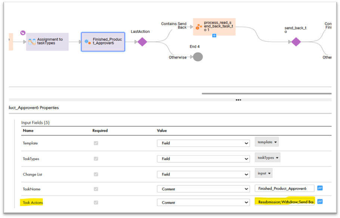Toggle the Change List required checkbox

click(x=96, y=174)
